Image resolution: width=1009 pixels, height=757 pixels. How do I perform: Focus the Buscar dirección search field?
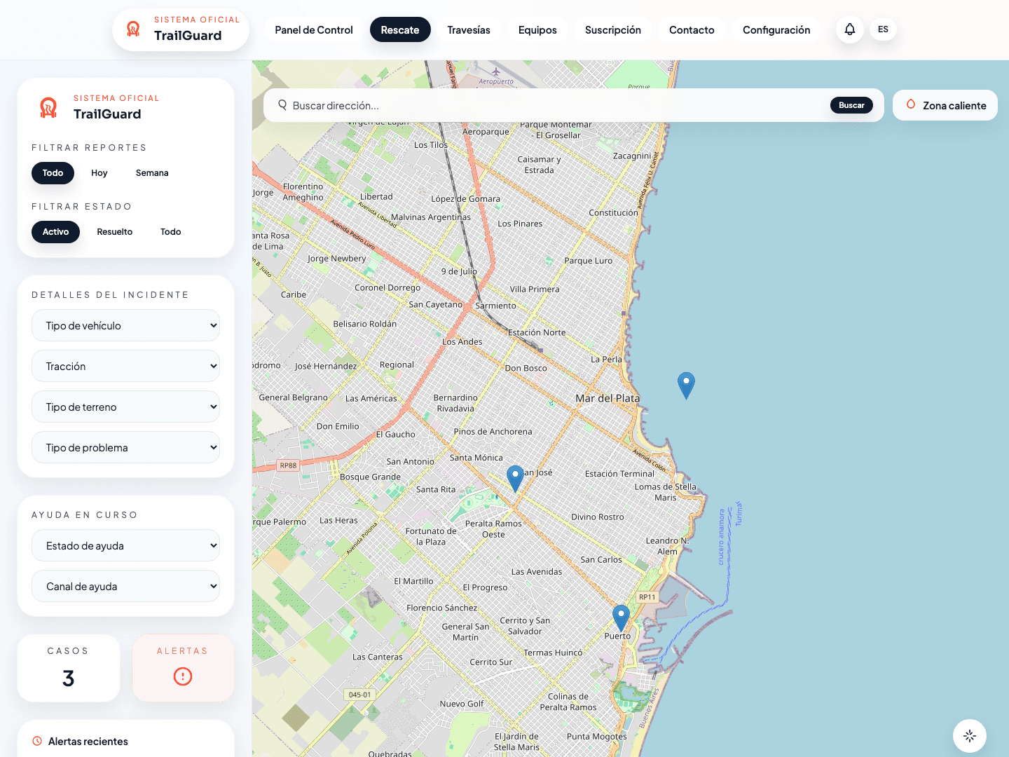pos(554,106)
